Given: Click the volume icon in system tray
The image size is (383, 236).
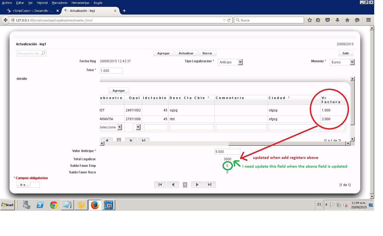Looking at the screenshot, I should coord(345,205).
